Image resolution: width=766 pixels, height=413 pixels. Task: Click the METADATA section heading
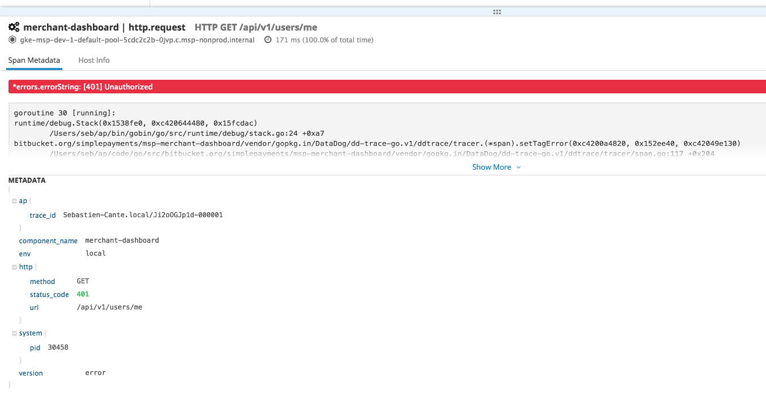tap(27, 180)
